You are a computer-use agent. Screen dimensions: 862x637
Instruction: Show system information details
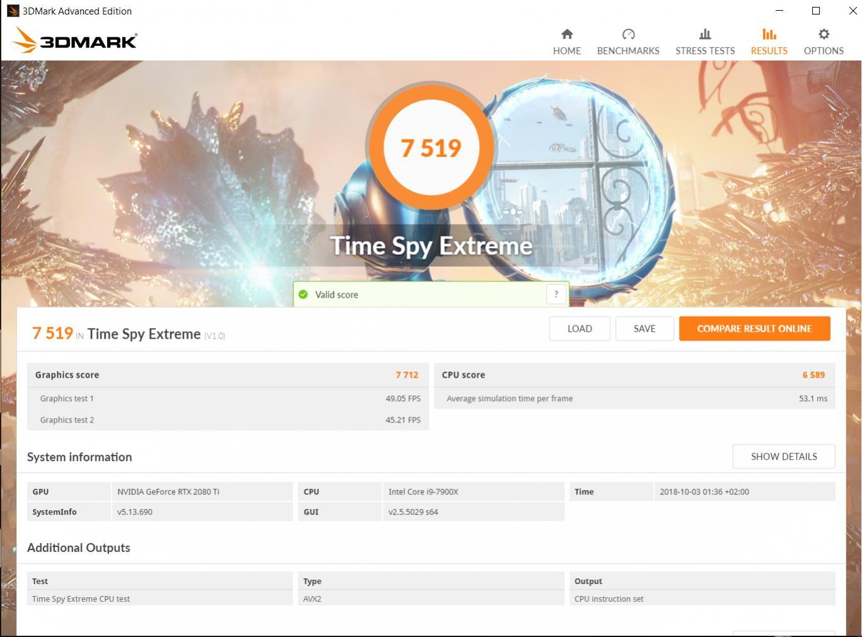tap(784, 457)
